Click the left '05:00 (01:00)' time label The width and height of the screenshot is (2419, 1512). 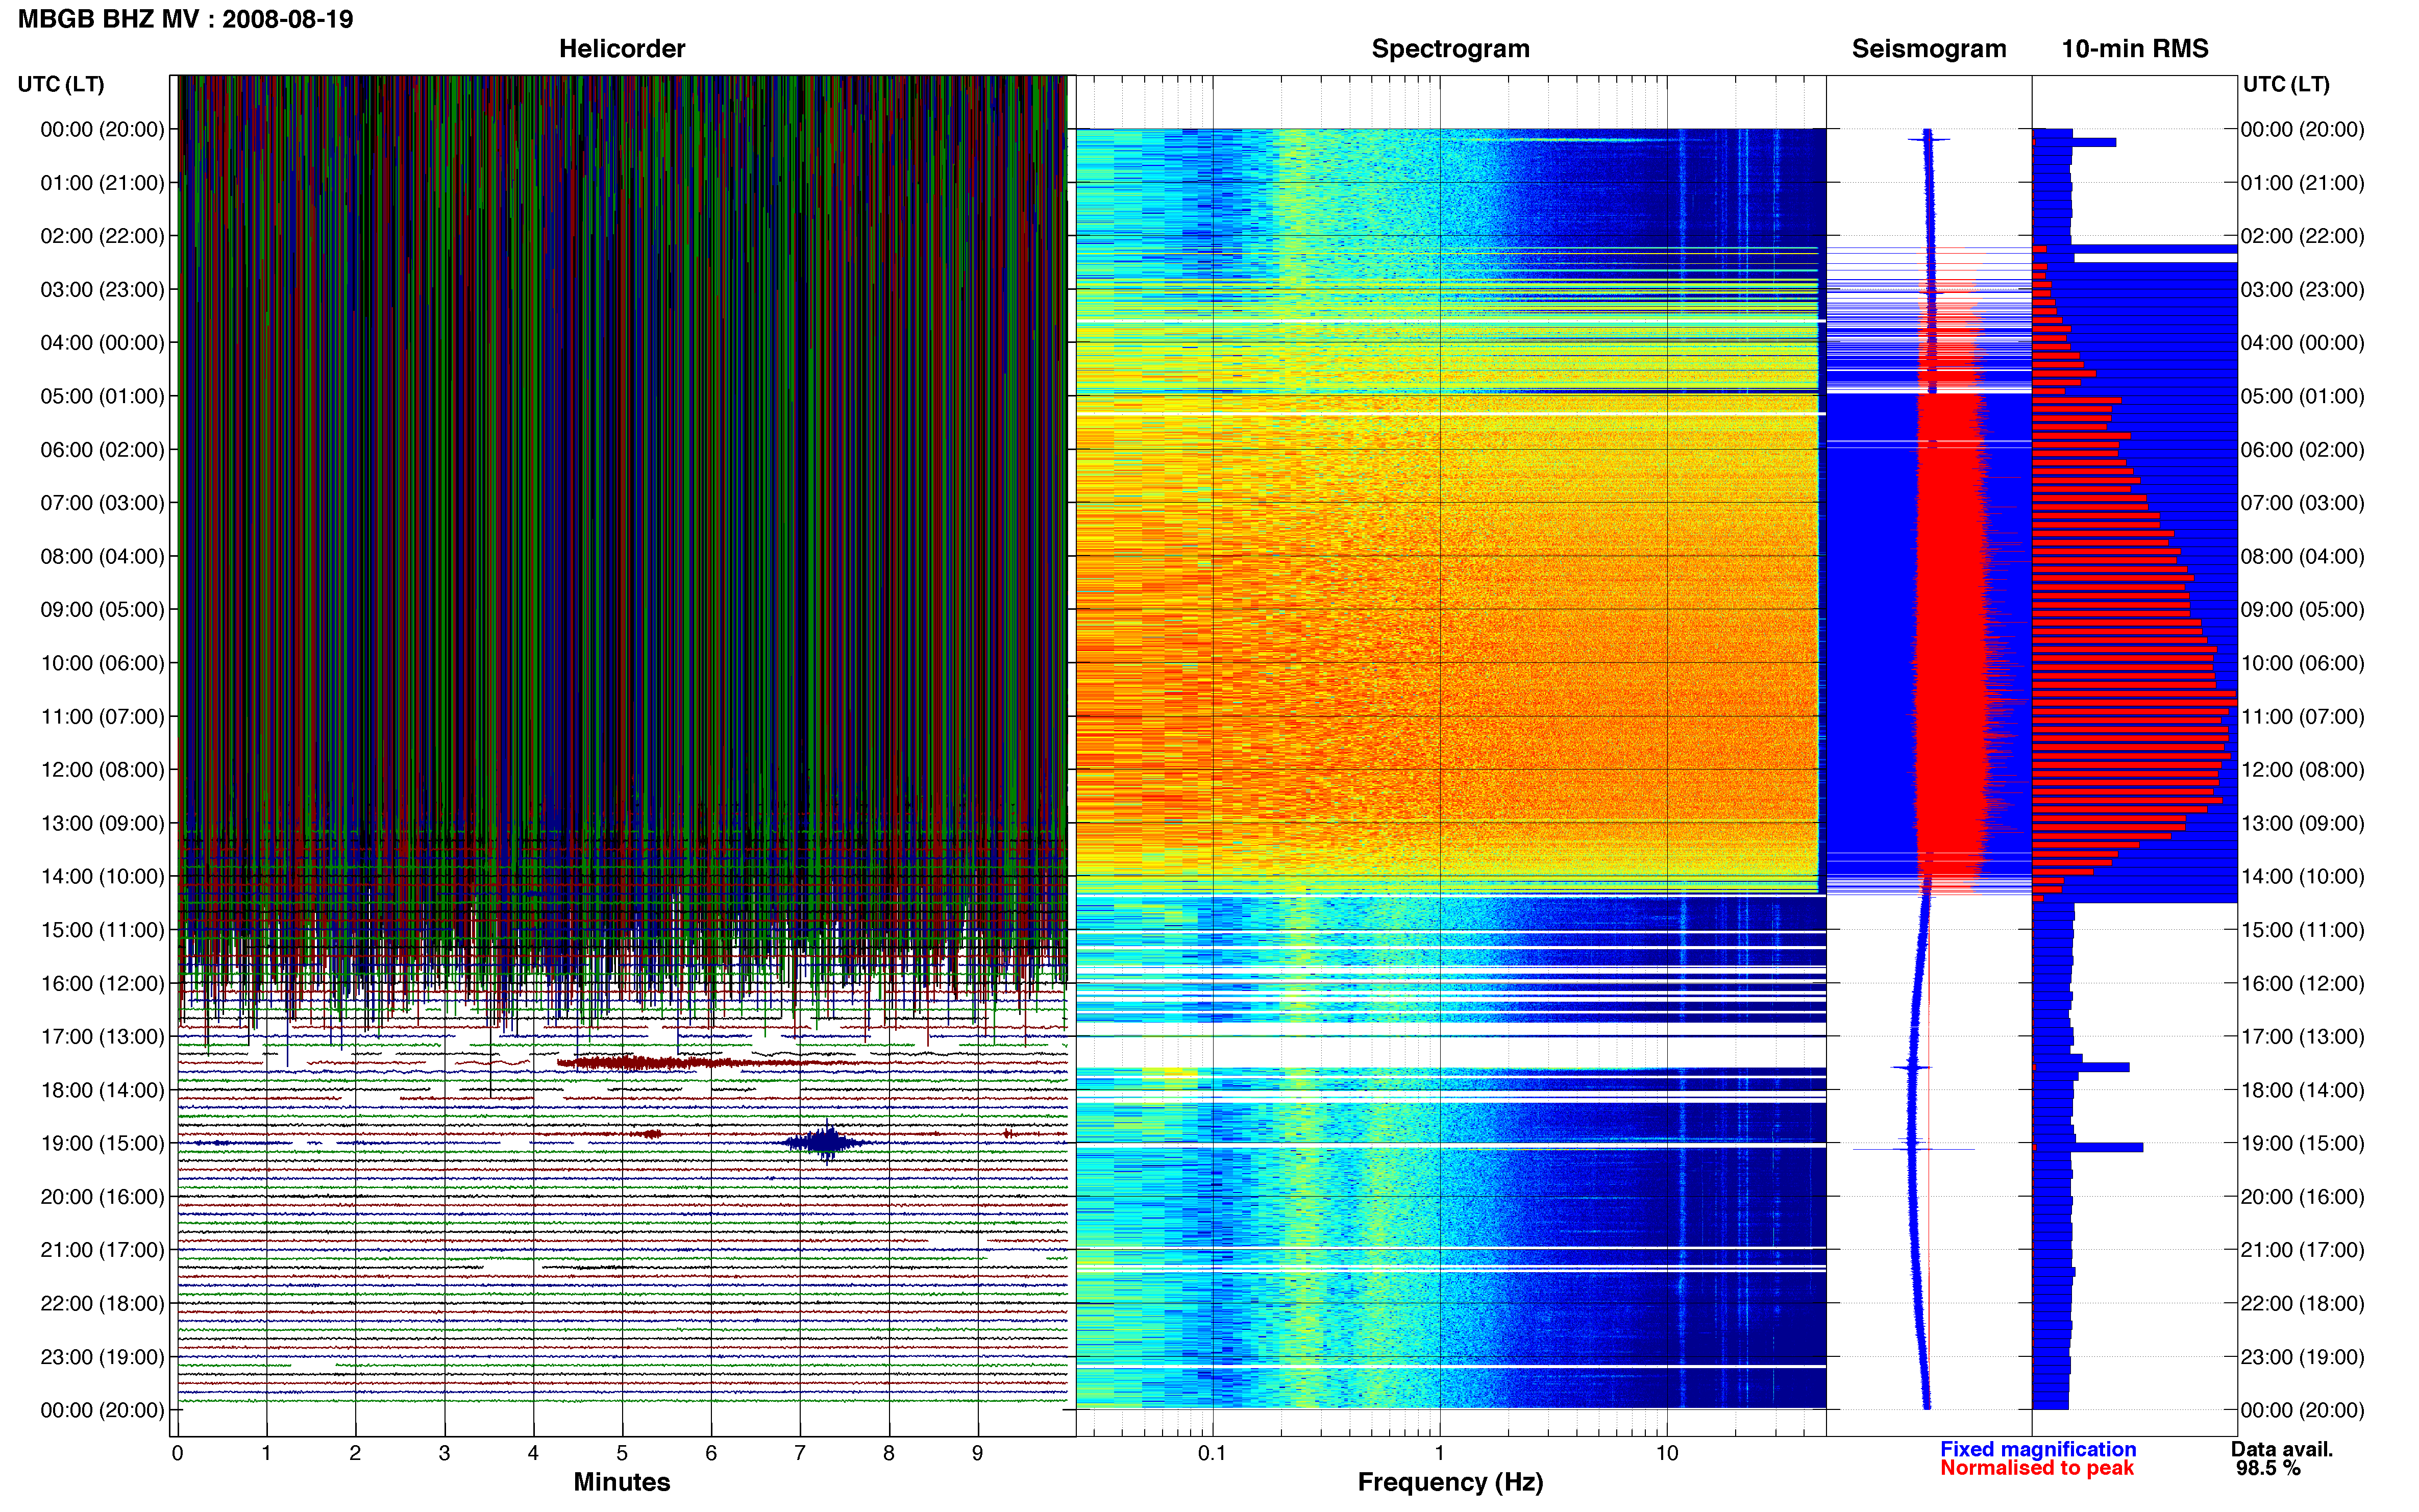[102, 396]
